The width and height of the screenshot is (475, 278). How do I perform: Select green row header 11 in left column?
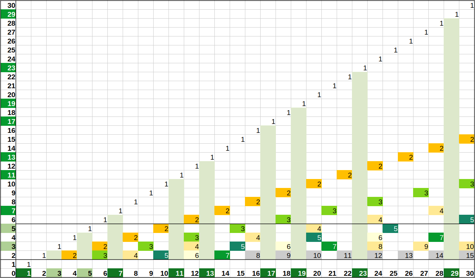coord(8,175)
